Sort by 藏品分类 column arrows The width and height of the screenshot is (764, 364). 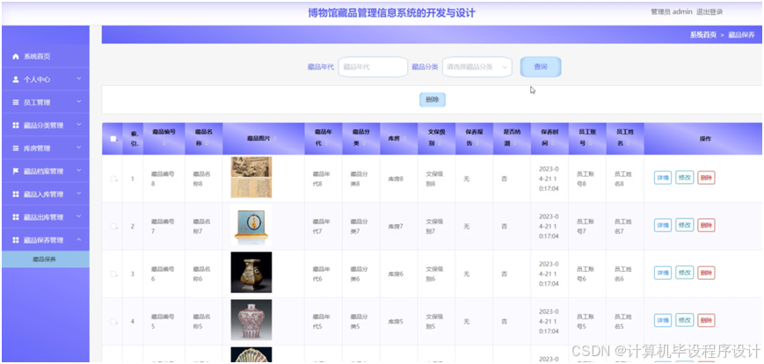point(364,143)
